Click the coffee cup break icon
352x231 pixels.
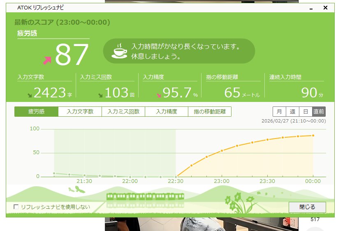(x=120, y=51)
